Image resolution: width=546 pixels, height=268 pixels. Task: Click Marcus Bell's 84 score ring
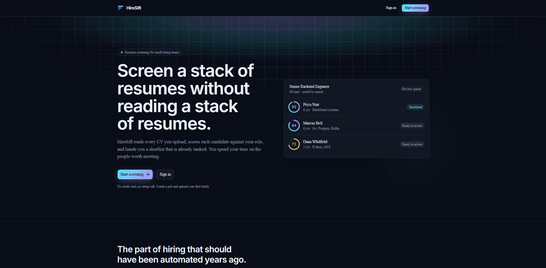pyautogui.click(x=294, y=126)
